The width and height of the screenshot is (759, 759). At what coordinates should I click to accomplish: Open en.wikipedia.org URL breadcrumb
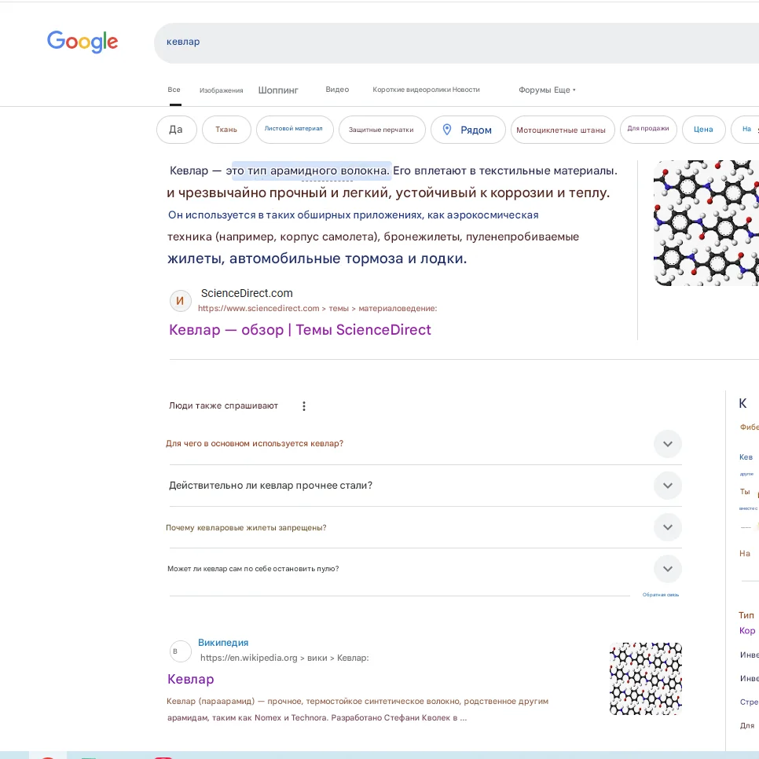point(284,658)
